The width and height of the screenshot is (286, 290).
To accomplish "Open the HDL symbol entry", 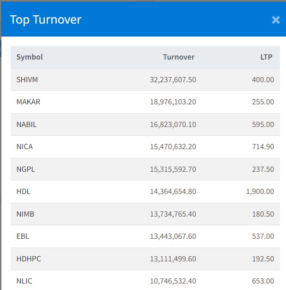I will tap(23, 192).
